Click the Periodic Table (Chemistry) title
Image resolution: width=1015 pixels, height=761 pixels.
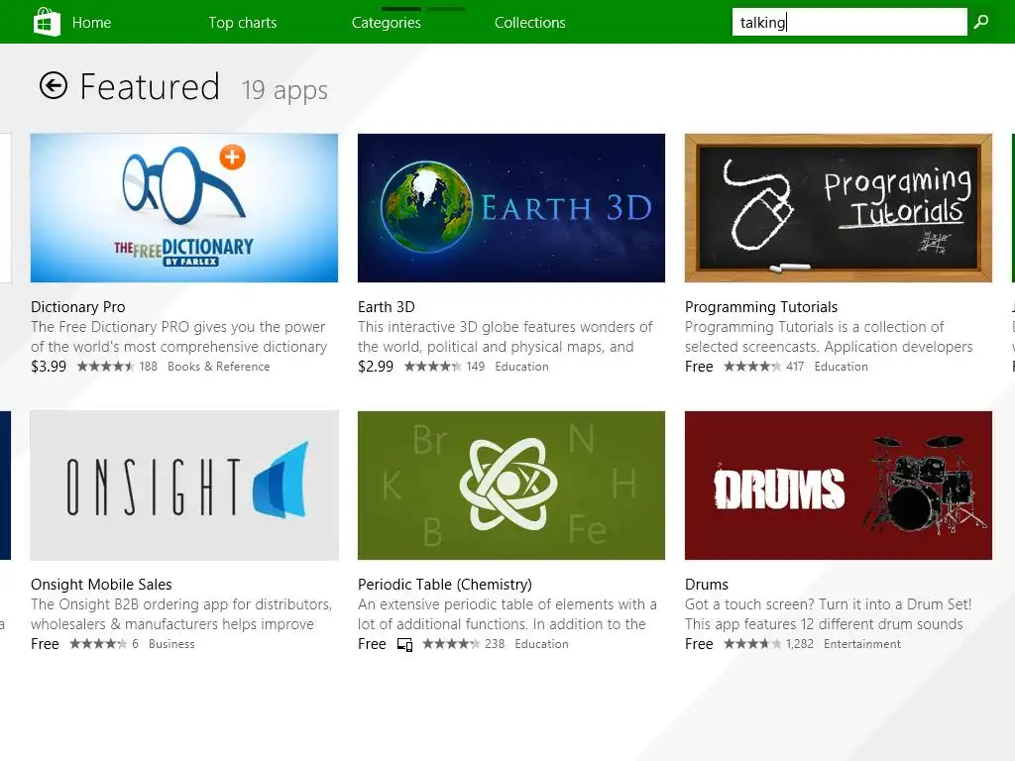tap(445, 585)
